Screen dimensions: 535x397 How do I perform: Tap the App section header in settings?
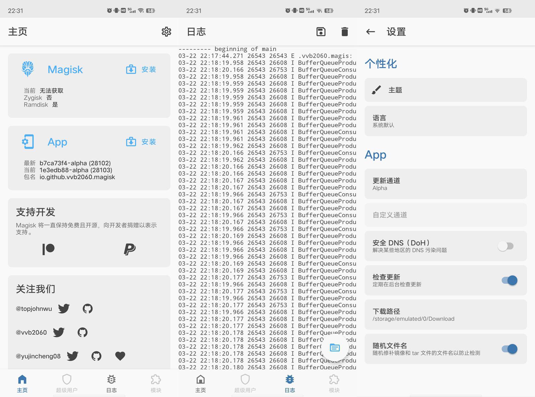pos(375,155)
